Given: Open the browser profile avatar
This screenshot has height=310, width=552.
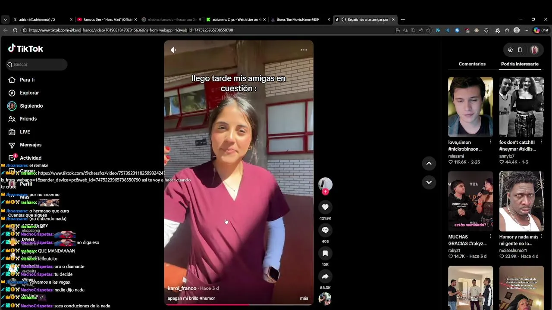Looking at the screenshot, I should [517, 30].
